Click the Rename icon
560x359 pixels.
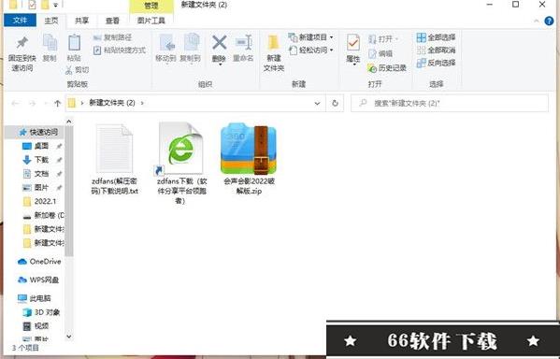[244, 43]
